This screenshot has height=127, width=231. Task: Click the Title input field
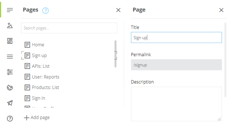[176, 38]
